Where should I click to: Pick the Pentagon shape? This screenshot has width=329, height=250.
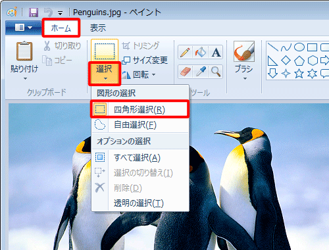(x=299, y=61)
